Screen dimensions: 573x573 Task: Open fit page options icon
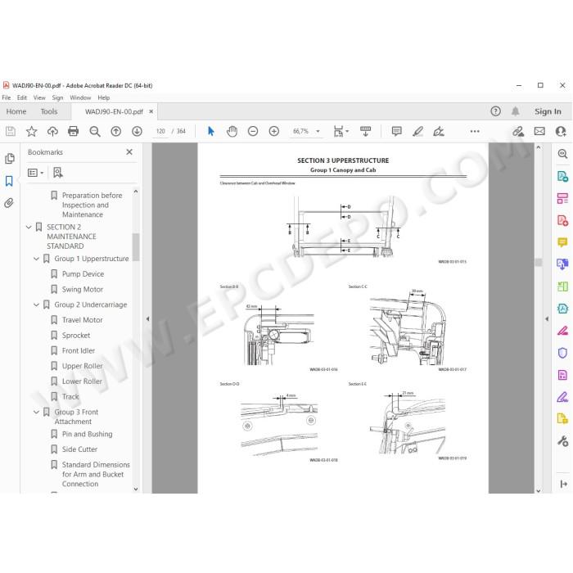click(341, 131)
